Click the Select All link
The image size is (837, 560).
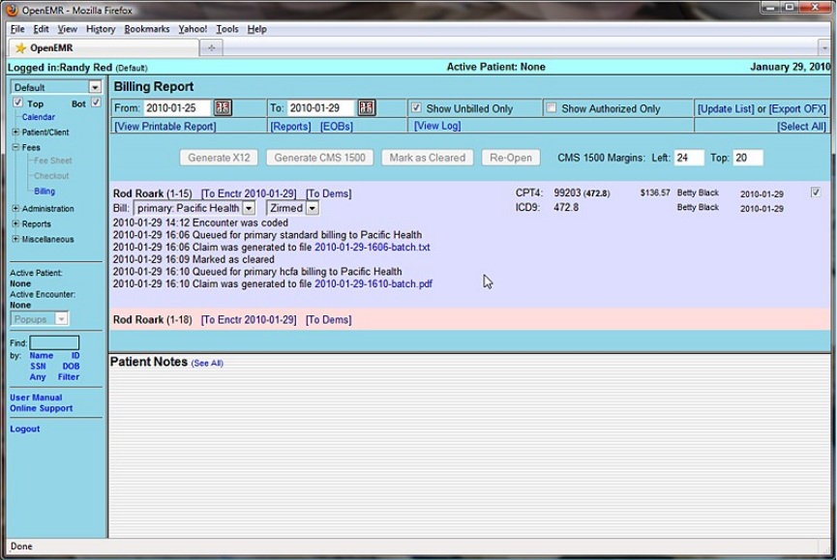pyautogui.click(x=802, y=127)
